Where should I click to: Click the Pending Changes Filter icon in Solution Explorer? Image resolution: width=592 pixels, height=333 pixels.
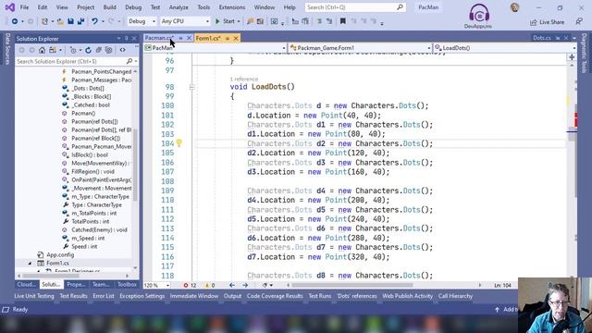(x=73, y=50)
